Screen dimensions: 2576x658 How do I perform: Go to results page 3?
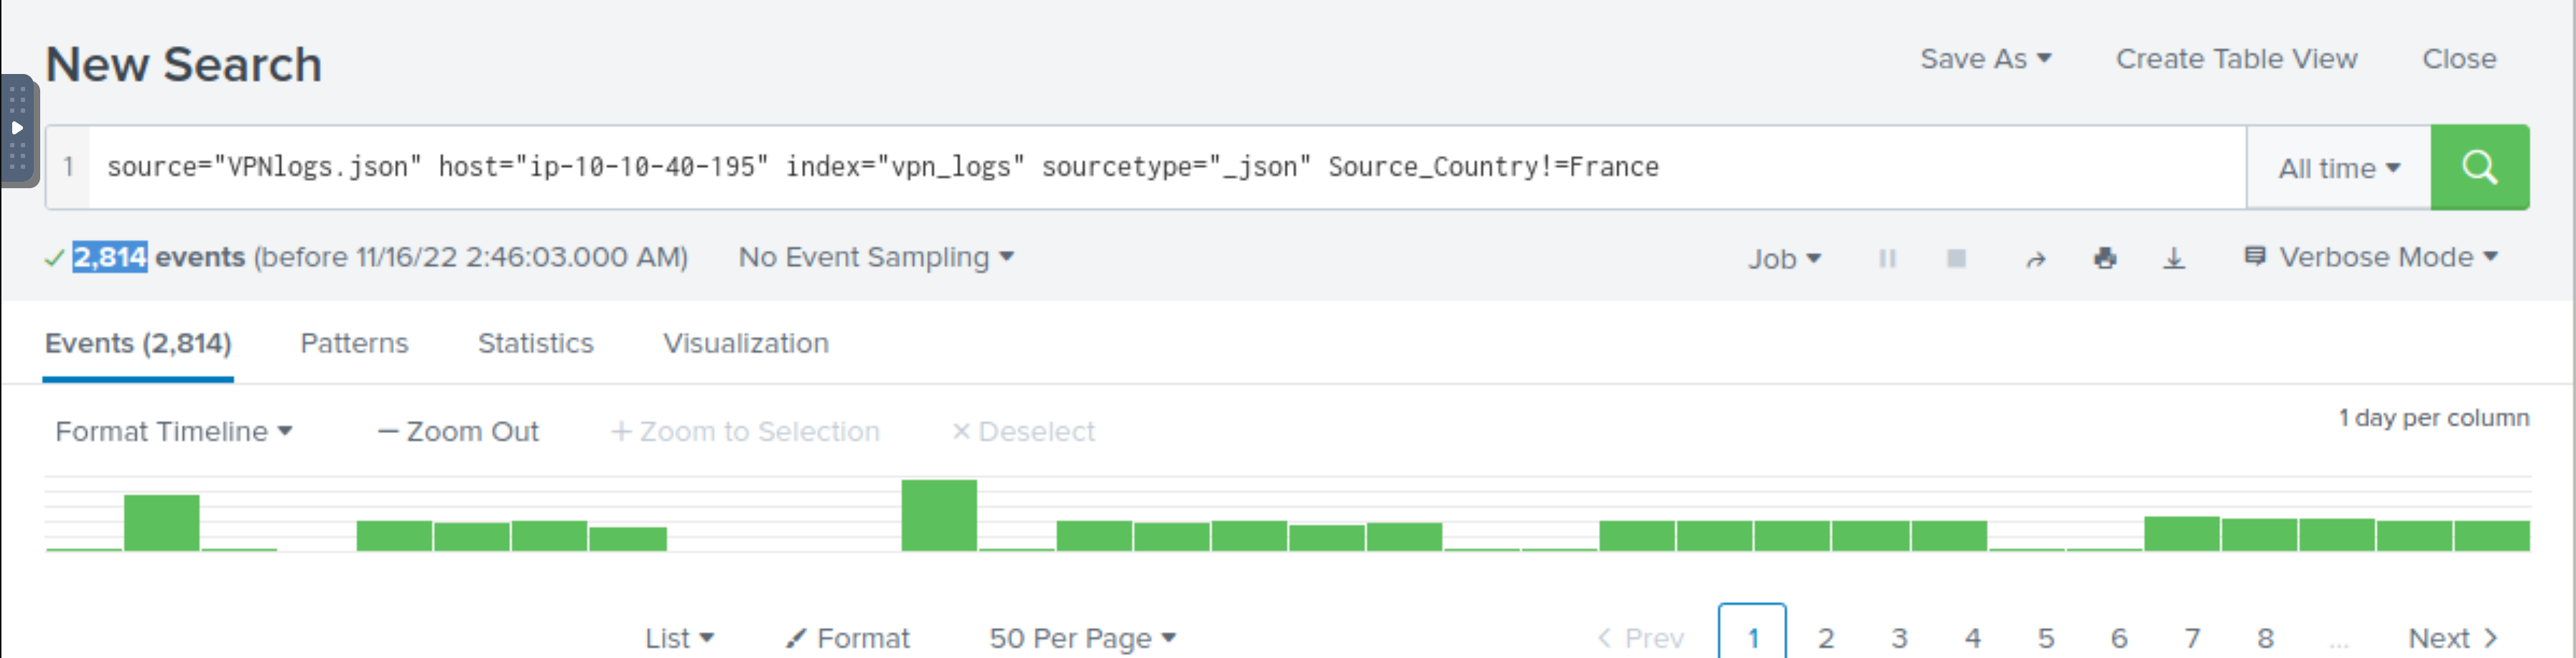click(1899, 638)
